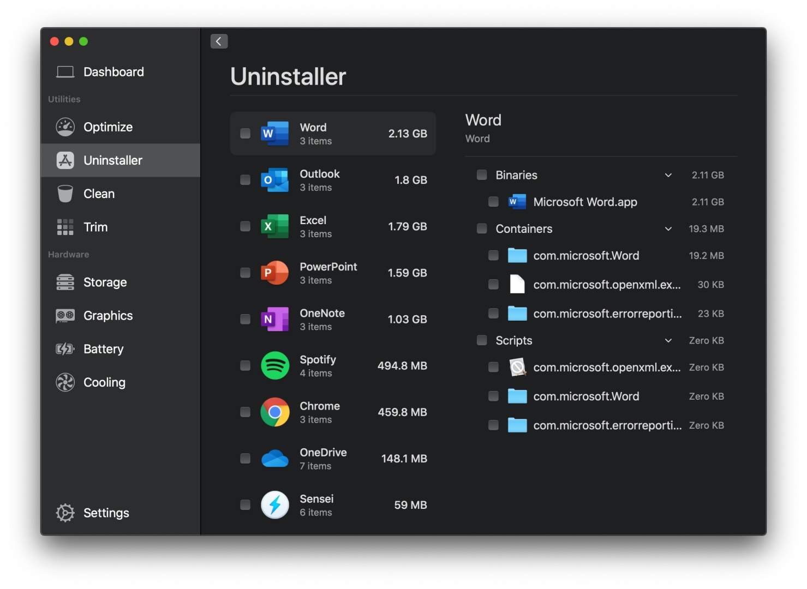Select the Microsoft Word.app checkbox
Viewport: 807px width, 589px height.
point(493,202)
